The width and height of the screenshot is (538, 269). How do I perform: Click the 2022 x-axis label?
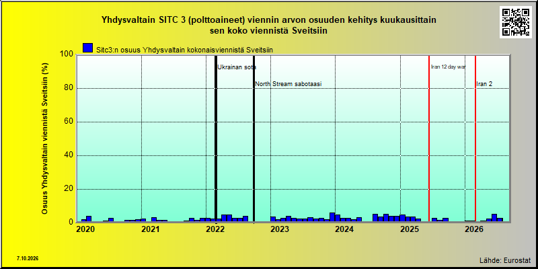pyautogui.click(x=215, y=229)
